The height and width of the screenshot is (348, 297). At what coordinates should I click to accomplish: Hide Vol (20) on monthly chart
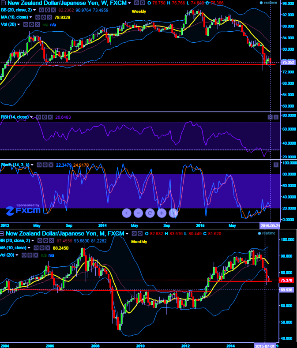pyautogui.click(x=24, y=255)
